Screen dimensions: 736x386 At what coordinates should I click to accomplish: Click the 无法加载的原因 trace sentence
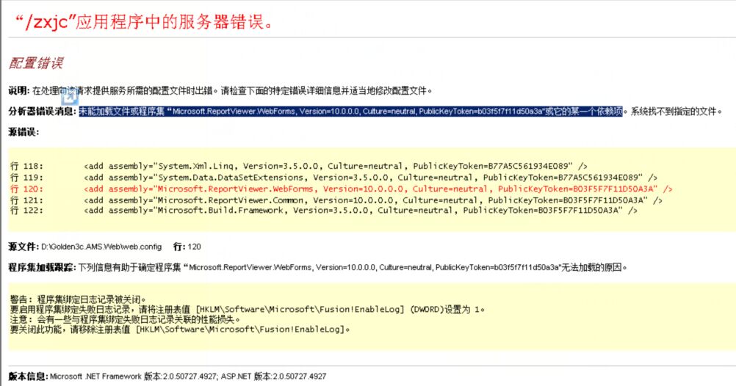click(353, 267)
